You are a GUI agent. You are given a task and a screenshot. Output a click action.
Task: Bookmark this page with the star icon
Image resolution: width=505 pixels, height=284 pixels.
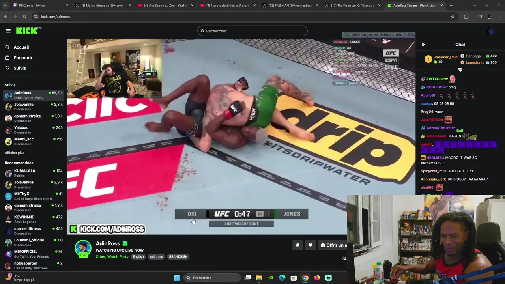453,17
